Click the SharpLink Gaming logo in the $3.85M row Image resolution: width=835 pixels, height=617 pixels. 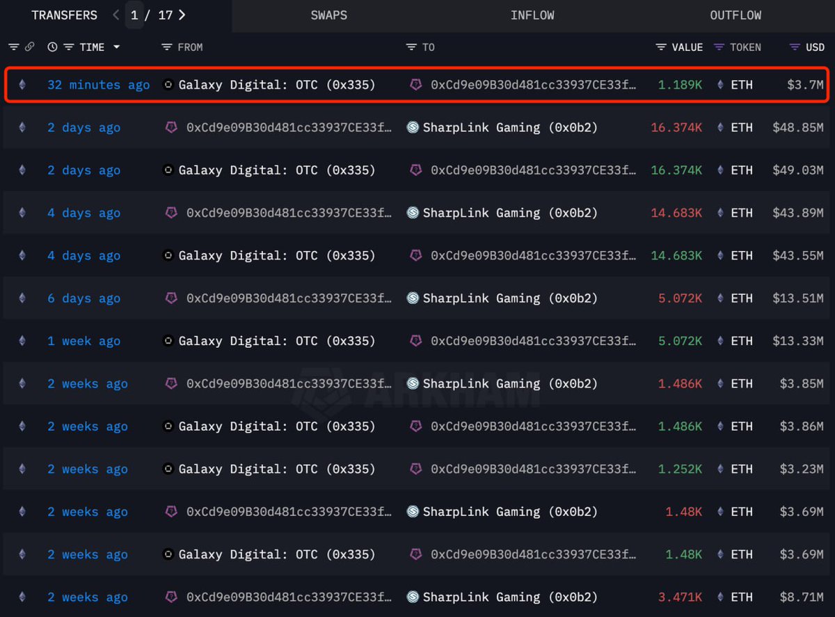click(x=413, y=383)
